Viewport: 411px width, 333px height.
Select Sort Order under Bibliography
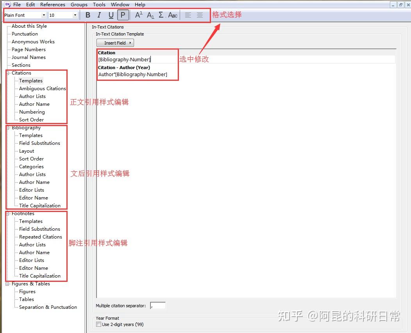[31, 159]
